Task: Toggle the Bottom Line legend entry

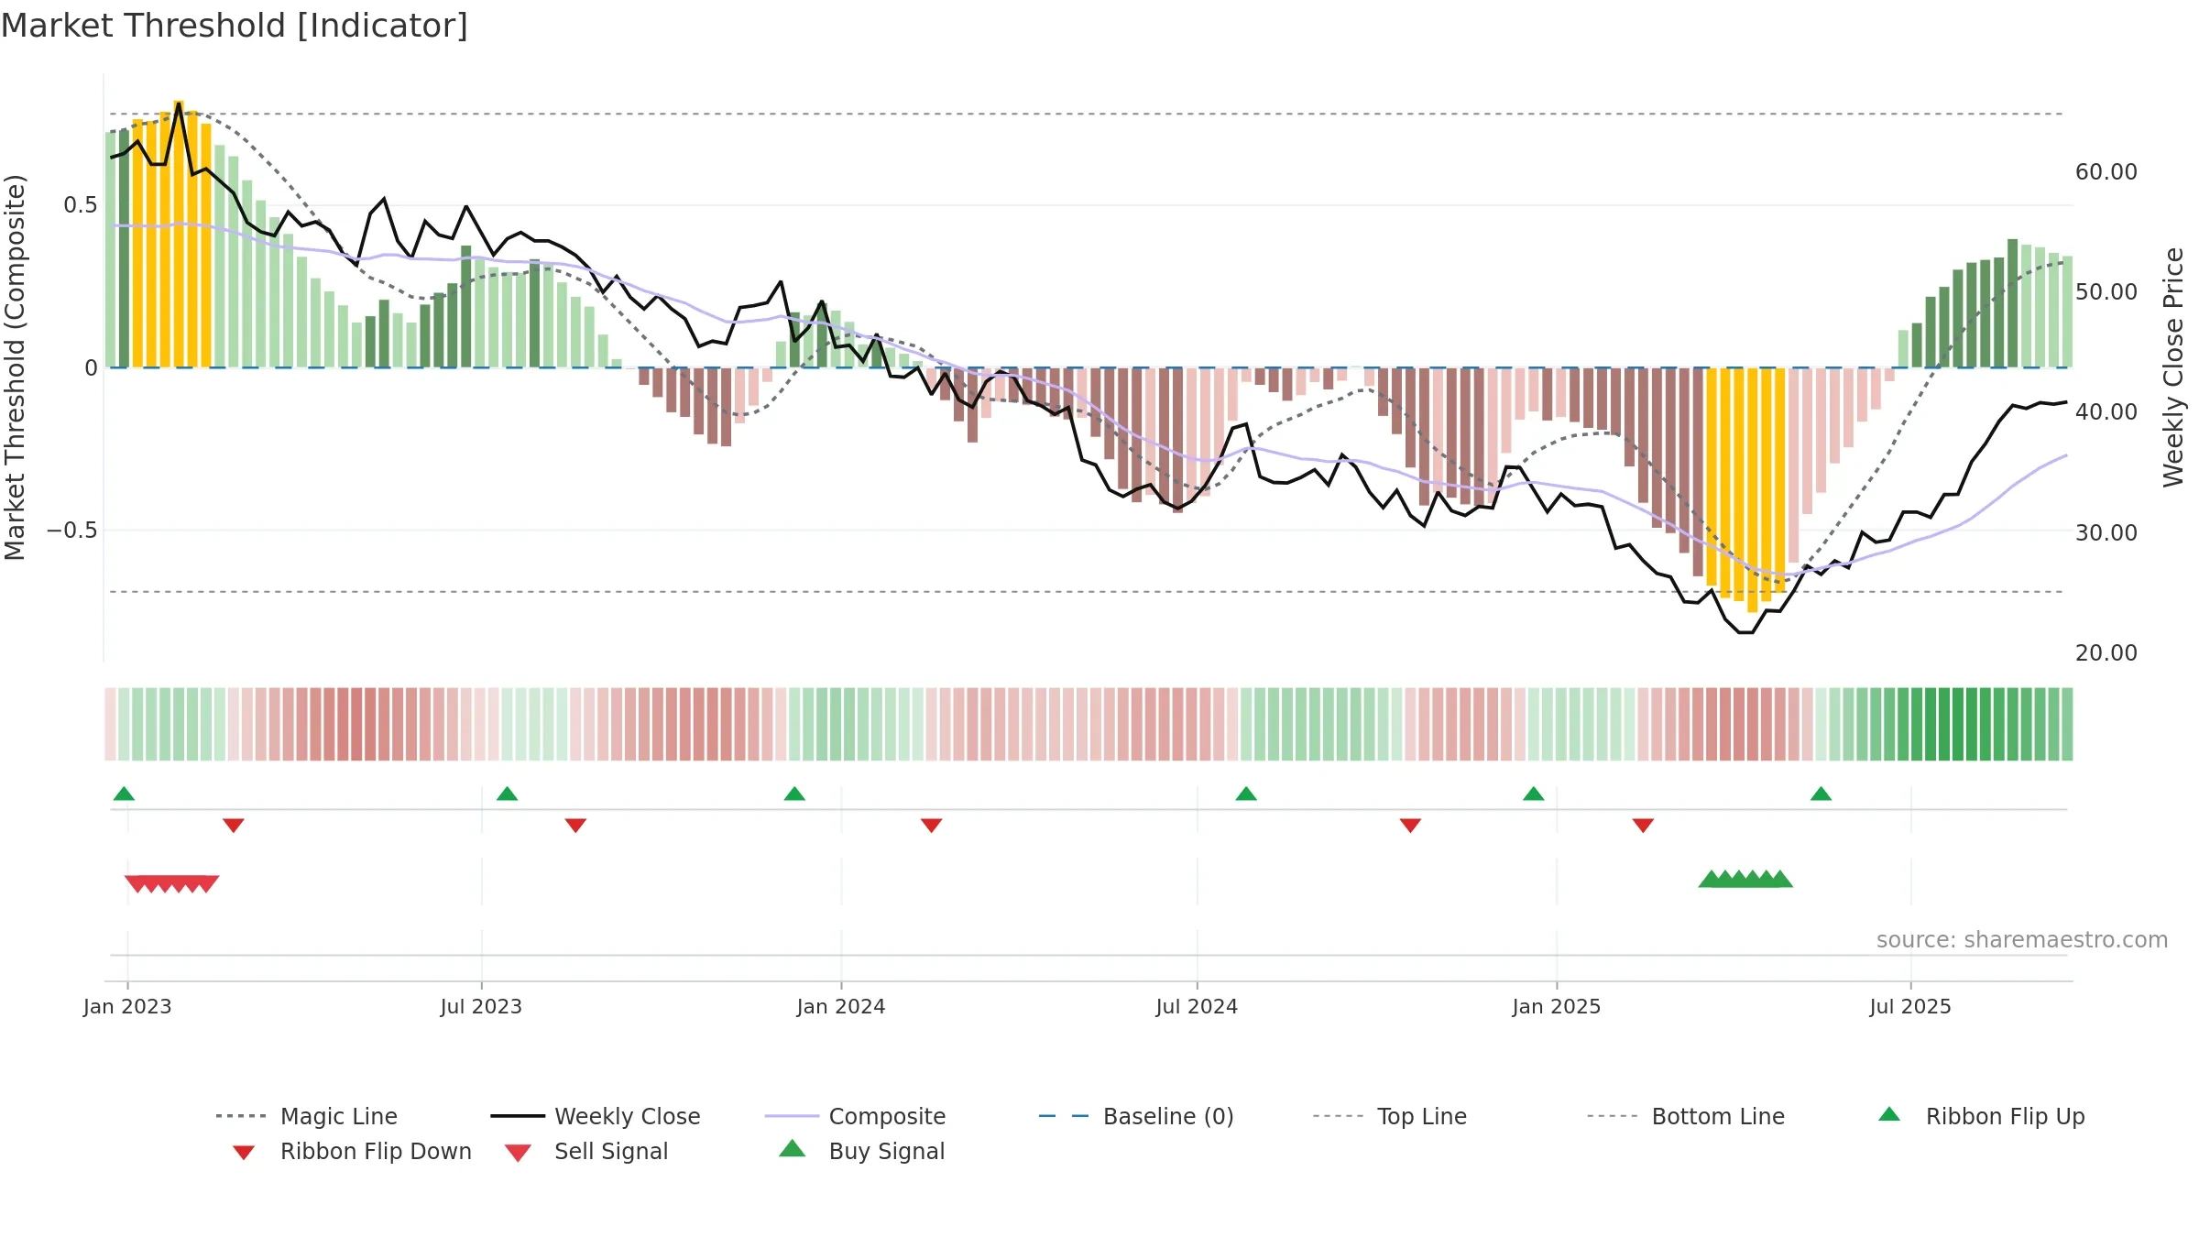Action: click(1686, 1117)
